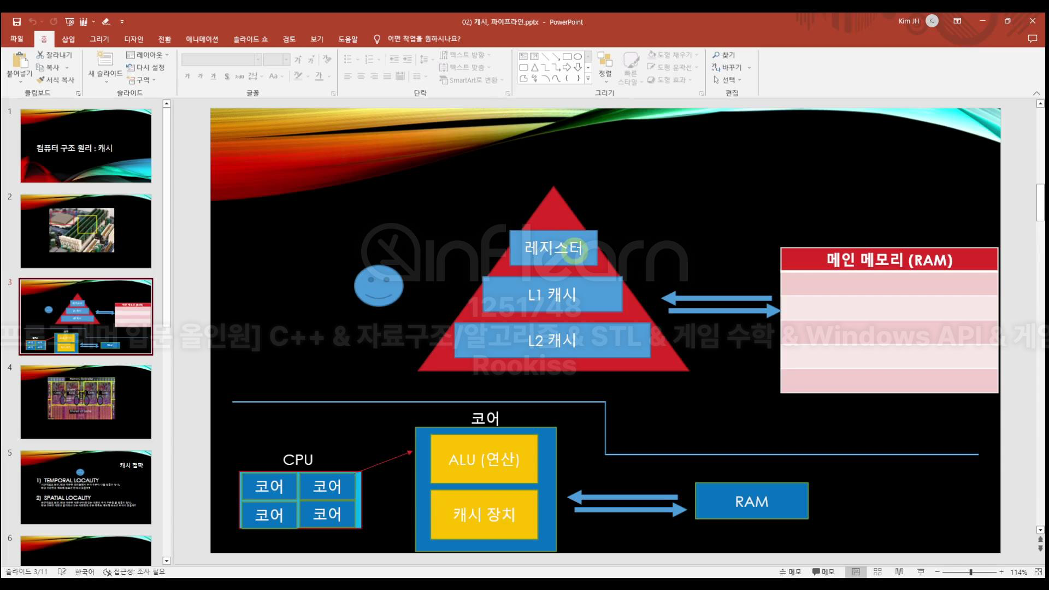Click the New Slide (새 슬라이드) icon
Screen dimensions: 1049x590
click(x=104, y=58)
